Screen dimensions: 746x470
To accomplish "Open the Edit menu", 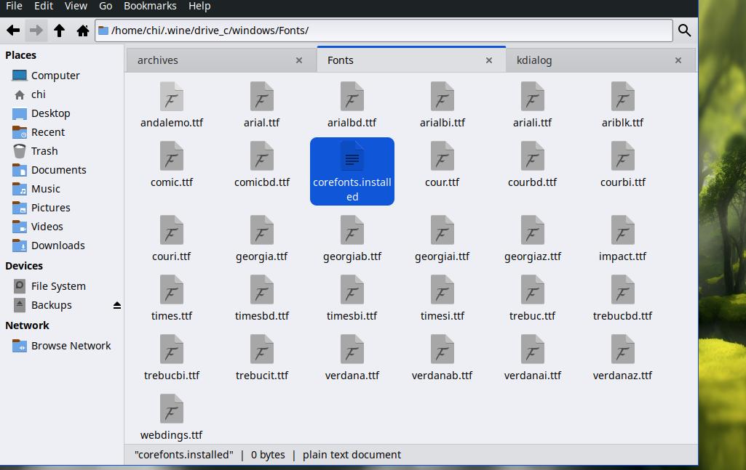I will 44,6.
